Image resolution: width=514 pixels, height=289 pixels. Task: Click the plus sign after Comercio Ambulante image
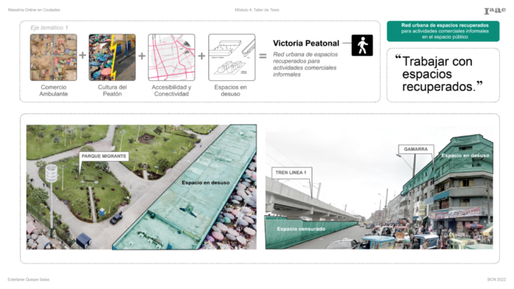pos(82,56)
